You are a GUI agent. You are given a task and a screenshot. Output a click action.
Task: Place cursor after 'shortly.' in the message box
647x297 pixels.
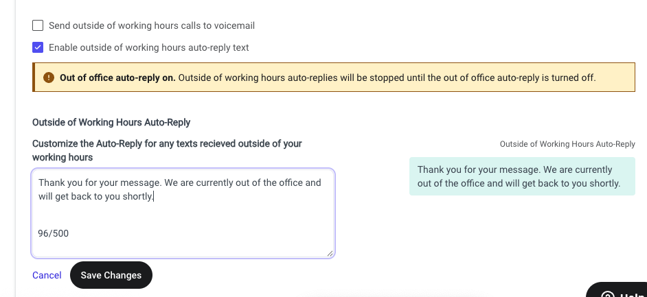154,196
